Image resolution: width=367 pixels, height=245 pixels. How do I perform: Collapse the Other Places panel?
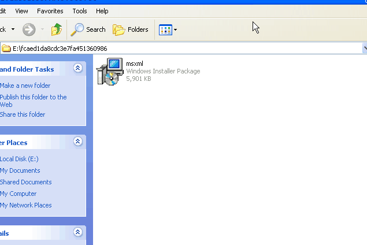point(77,142)
